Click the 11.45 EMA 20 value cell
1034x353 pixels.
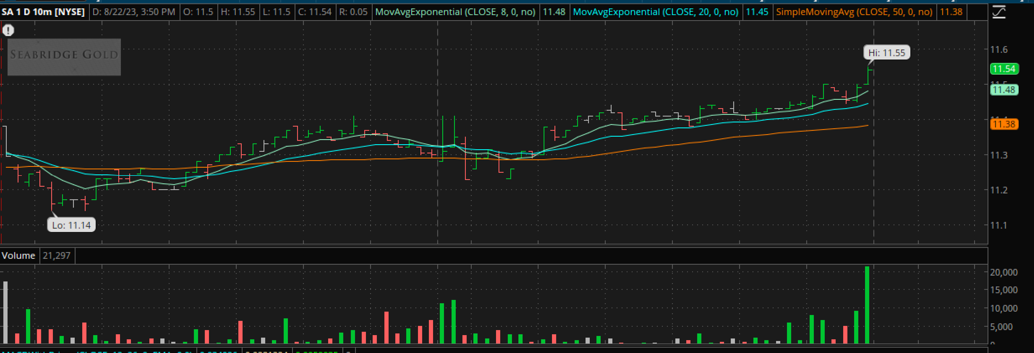click(757, 12)
